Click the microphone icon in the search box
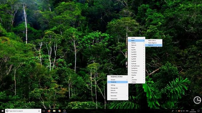 [39, 111]
